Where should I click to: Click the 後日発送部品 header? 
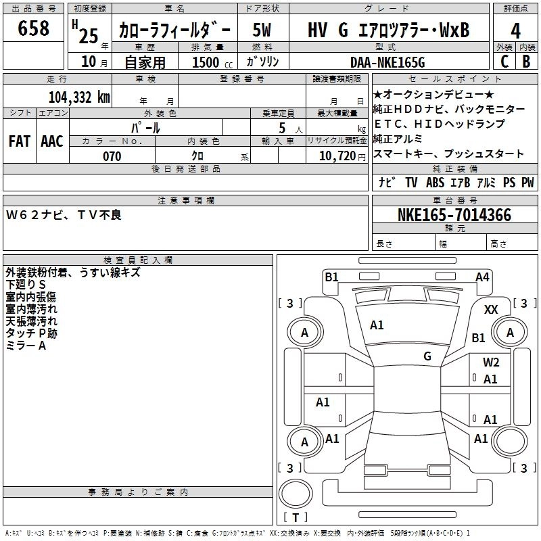(x=185, y=169)
